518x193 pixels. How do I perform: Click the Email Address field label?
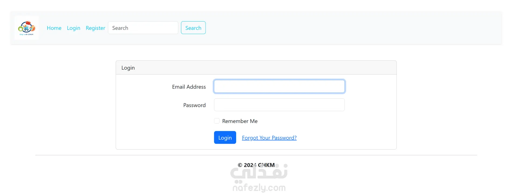[x=189, y=87]
